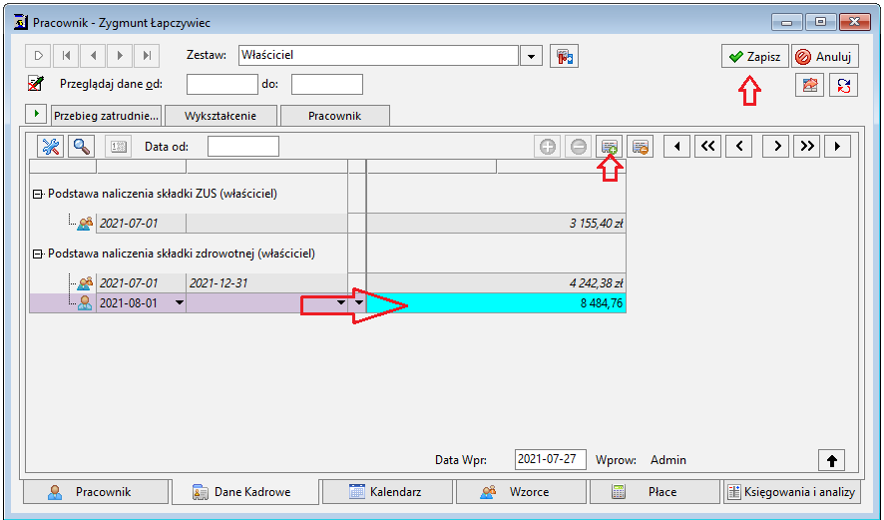Collapse the Podstawa naliczenia składki ZUS node
The height and width of the screenshot is (520, 884).
[38, 194]
